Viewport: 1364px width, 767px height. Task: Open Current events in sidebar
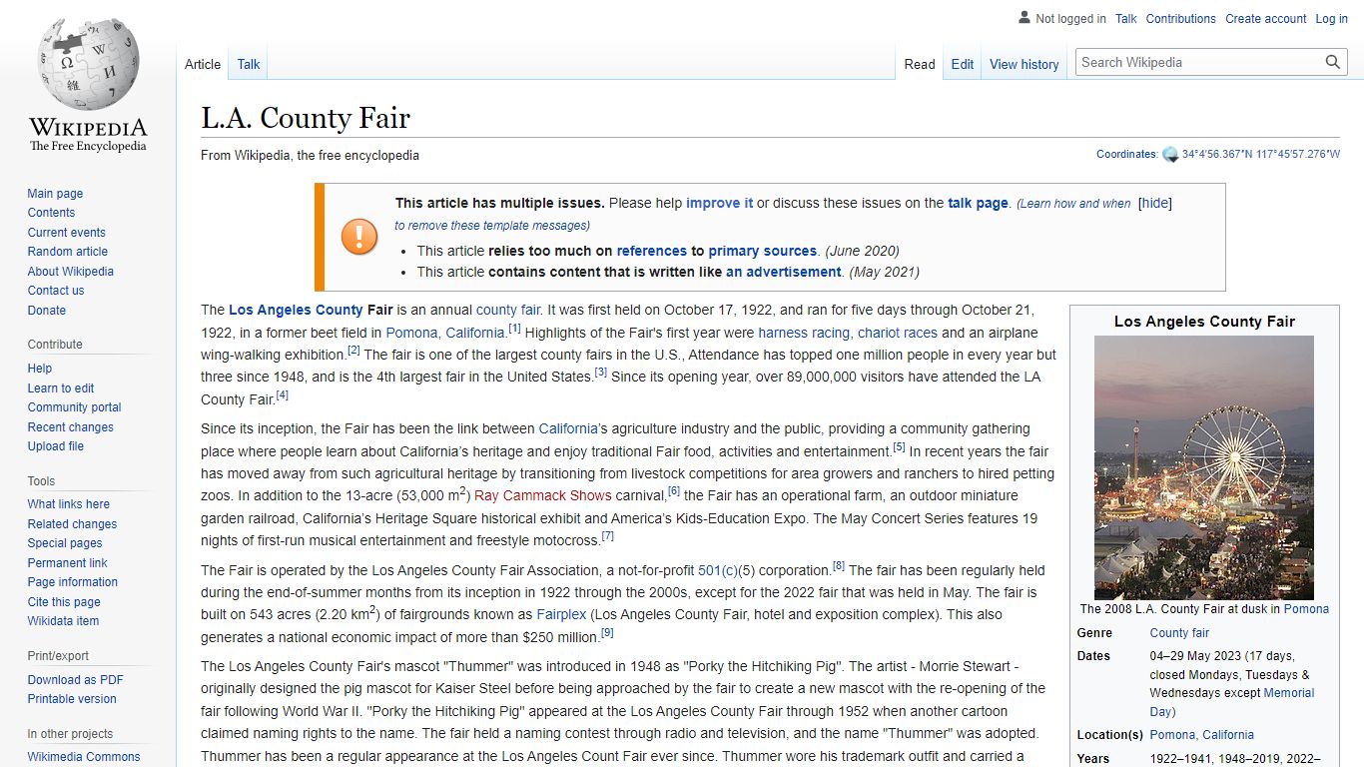coord(66,233)
